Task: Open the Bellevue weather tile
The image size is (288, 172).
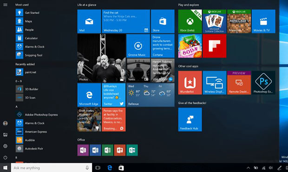Action: (151, 95)
